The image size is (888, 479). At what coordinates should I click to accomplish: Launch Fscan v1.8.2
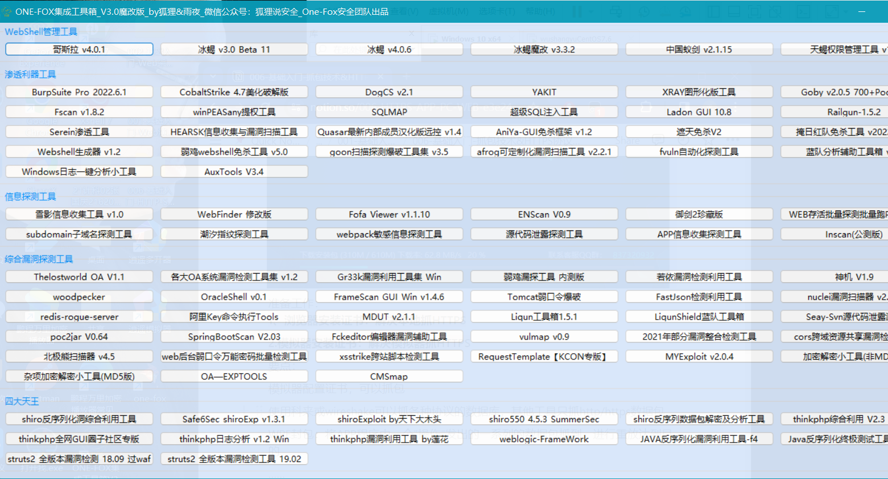(x=79, y=112)
